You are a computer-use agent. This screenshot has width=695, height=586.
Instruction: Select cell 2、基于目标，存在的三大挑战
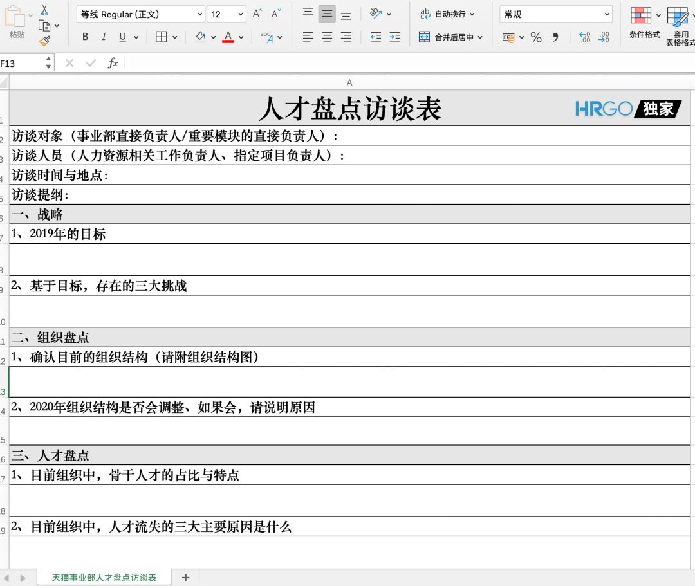pyautogui.click(x=349, y=286)
